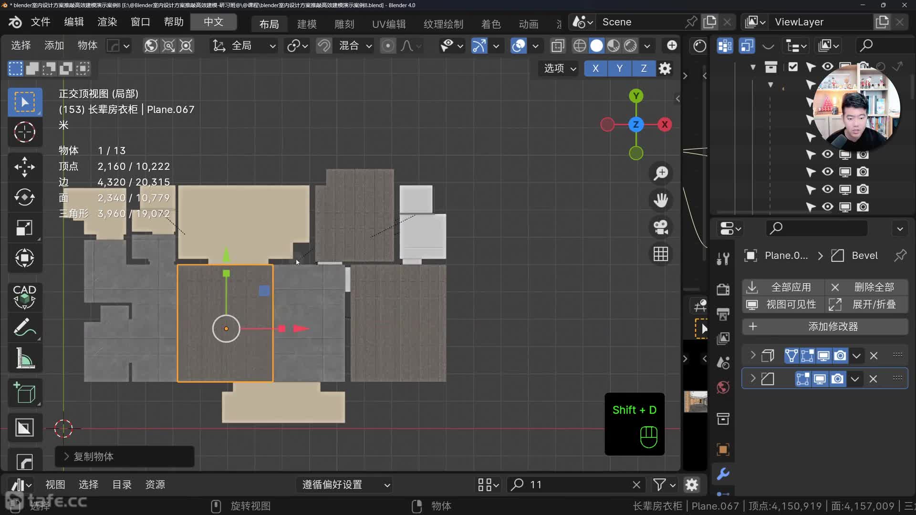This screenshot has width=916, height=515.
Task: Switch to the UV编辑 workspace tab
Action: pos(388,24)
